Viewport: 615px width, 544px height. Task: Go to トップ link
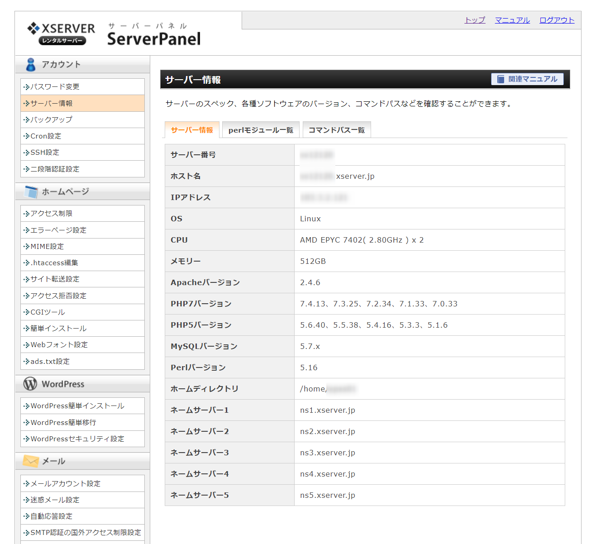point(475,20)
